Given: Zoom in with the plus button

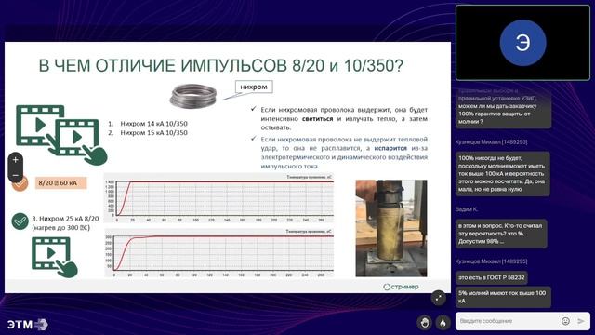Looking at the screenshot, I should tap(15, 160).
